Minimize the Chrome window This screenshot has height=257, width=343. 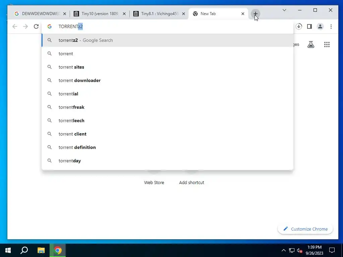pyautogui.click(x=300, y=10)
